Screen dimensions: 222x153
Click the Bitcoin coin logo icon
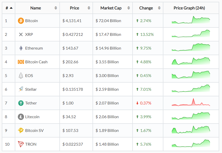coord(21,21)
